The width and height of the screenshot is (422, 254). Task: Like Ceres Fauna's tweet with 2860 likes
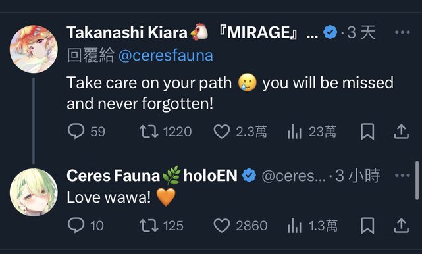point(221,226)
